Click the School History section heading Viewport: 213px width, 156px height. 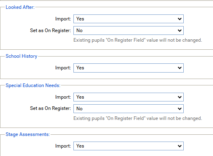click(21, 56)
